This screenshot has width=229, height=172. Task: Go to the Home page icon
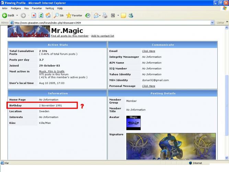[x=48, y=15]
